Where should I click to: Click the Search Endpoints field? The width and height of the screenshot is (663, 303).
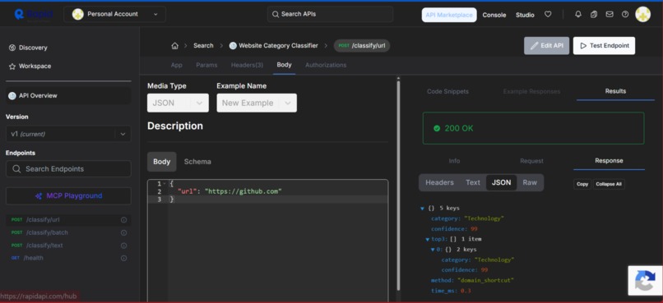(x=68, y=169)
